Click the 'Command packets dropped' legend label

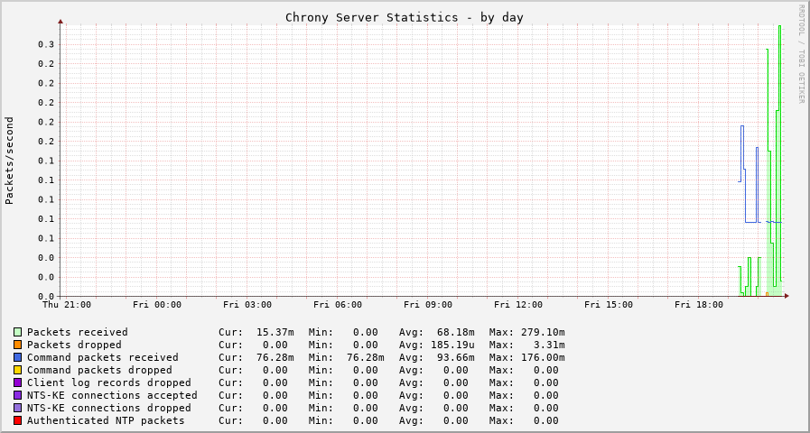coord(99,370)
